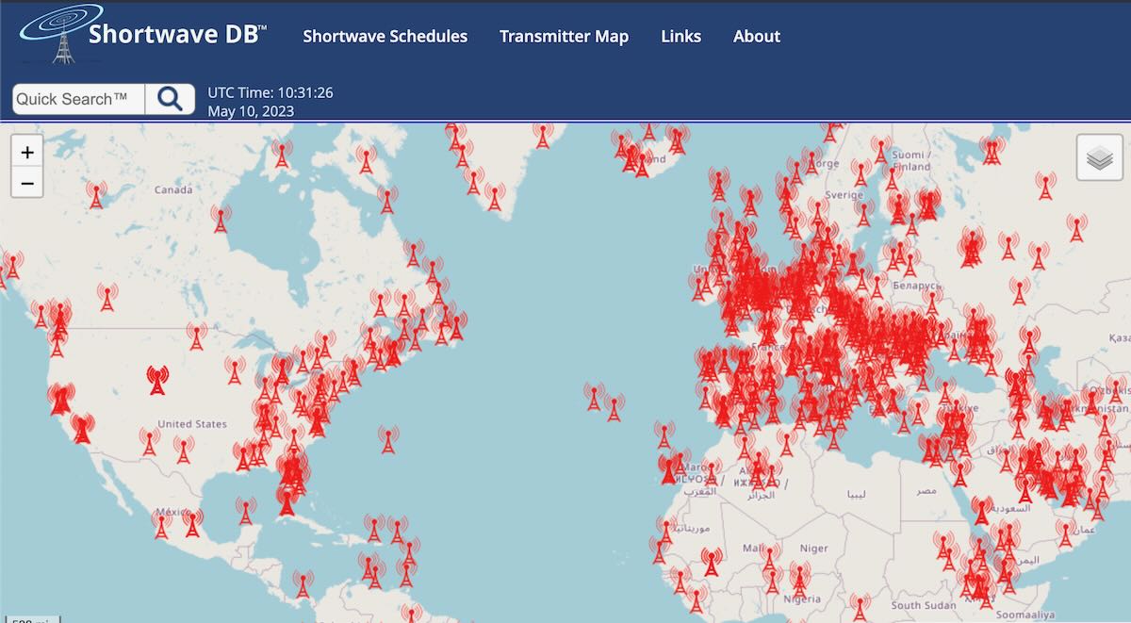The width and height of the screenshot is (1131, 623).
Task: Zoom in with the plus button
Action: [26, 151]
